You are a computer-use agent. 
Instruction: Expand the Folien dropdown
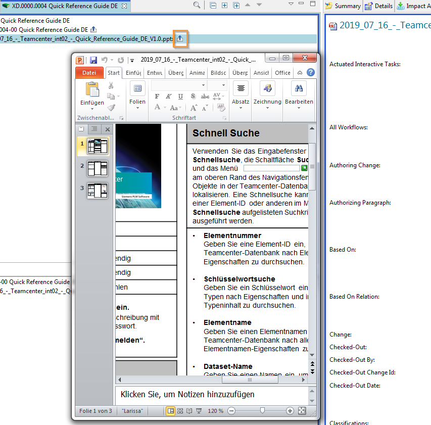click(x=137, y=108)
